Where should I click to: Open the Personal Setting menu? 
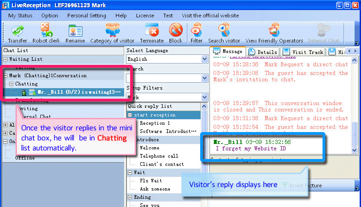[87, 16]
